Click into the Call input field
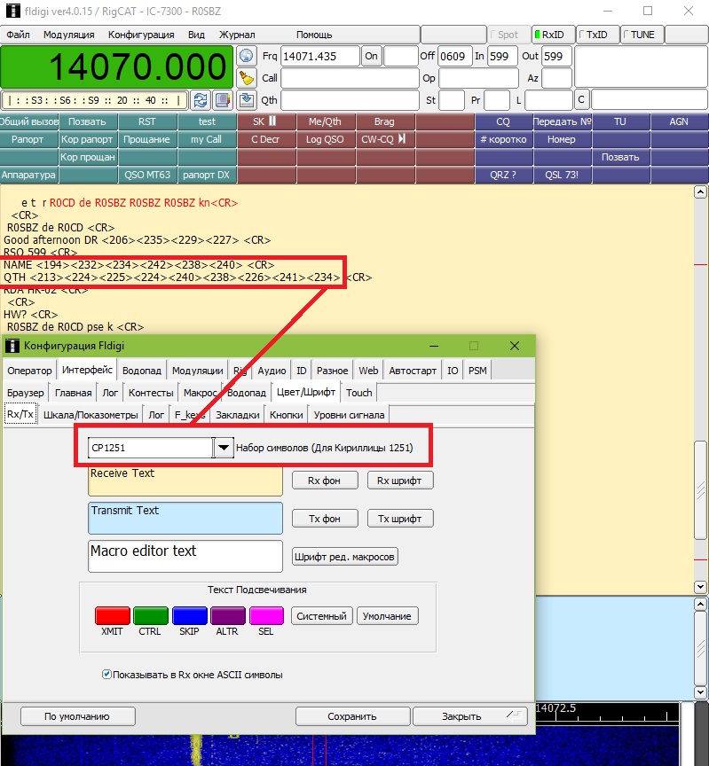Image resolution: width=709 pixels, height=766 pixels. coord(350,78)
